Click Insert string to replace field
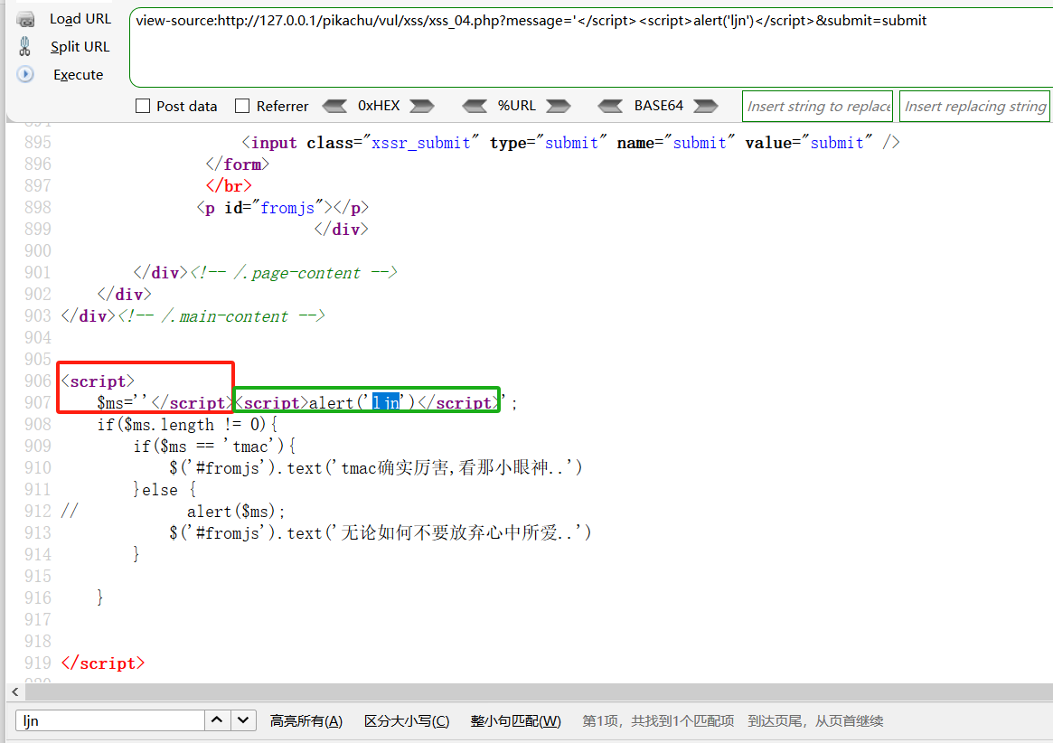 [x=817, y=106]
